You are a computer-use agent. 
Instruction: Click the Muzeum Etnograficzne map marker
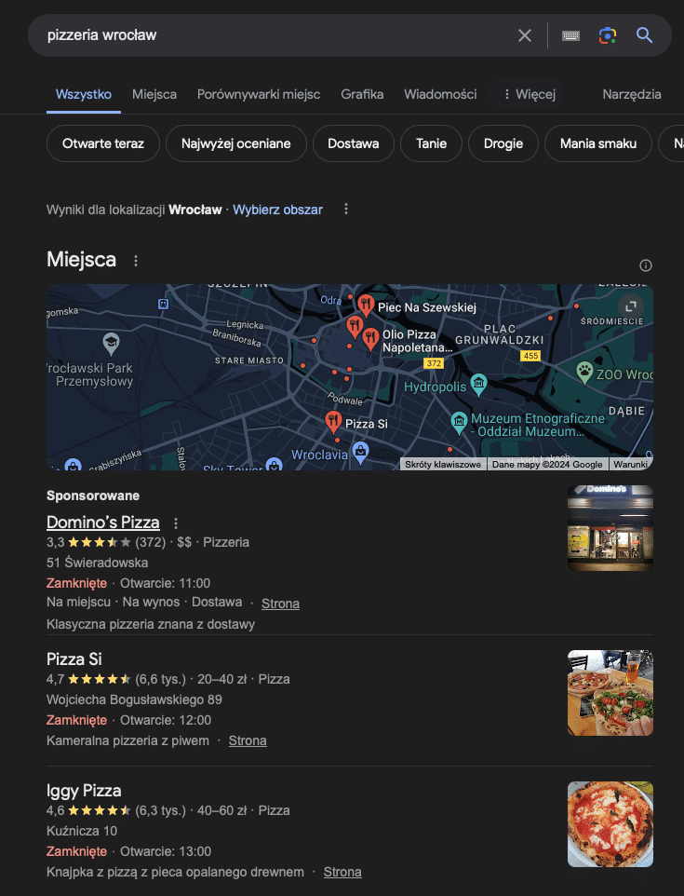pos(459,422)
